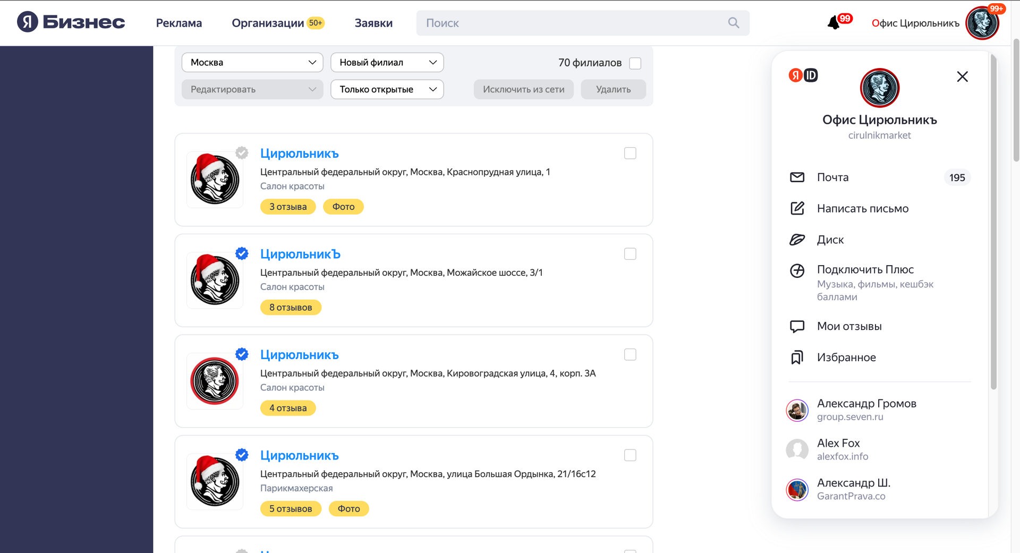The image size is (1020, 553).
Task: Click logo of Кировоградская улица branch
Action: click(215, 381)
